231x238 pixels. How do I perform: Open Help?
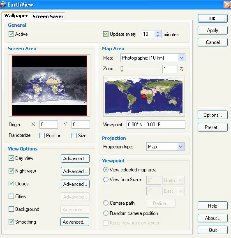[213, 206]
